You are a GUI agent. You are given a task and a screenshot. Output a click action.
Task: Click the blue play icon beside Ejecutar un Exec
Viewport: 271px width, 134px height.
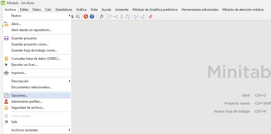(x=6, y=65)
